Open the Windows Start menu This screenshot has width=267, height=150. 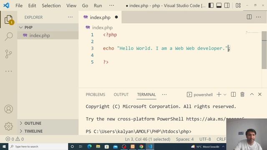point(4,146)
